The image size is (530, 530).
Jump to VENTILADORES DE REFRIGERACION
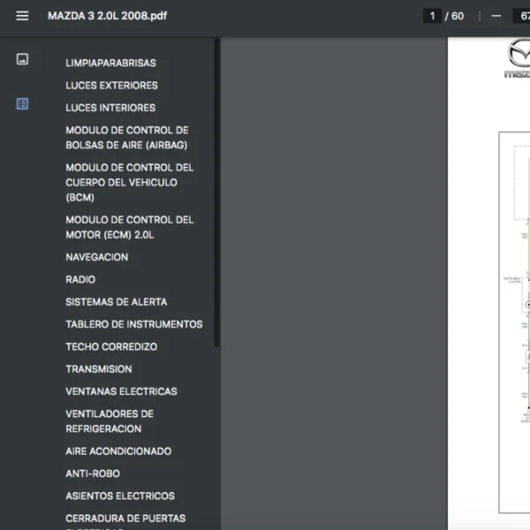[x=110, y=421]
